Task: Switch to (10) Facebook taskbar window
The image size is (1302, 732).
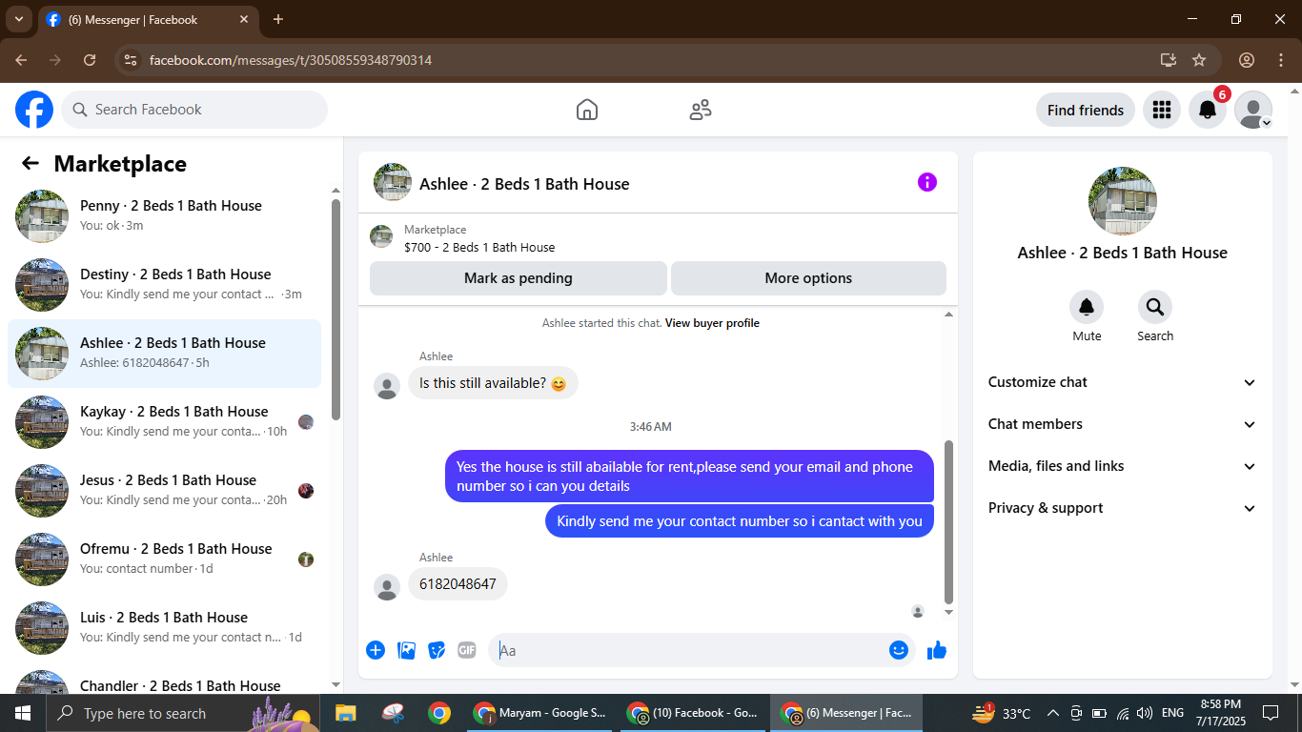Action: pos(693,713)
